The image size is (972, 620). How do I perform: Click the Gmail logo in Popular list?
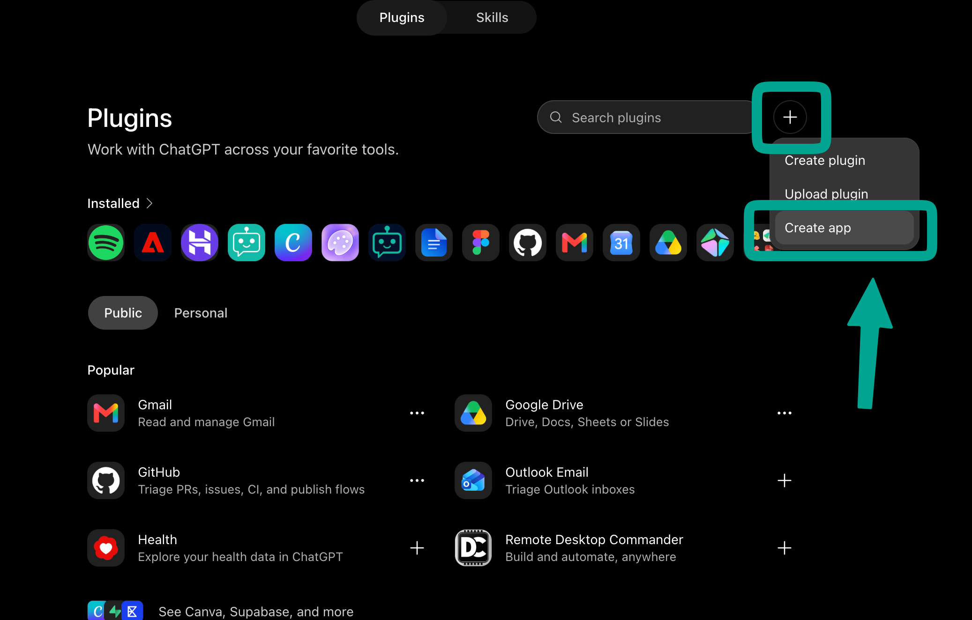click(x=106, y=413)
